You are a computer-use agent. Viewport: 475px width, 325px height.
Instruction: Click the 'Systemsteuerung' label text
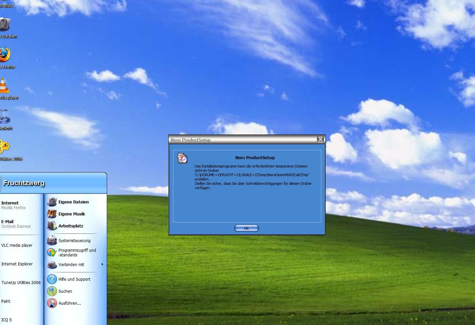(75, 240)
